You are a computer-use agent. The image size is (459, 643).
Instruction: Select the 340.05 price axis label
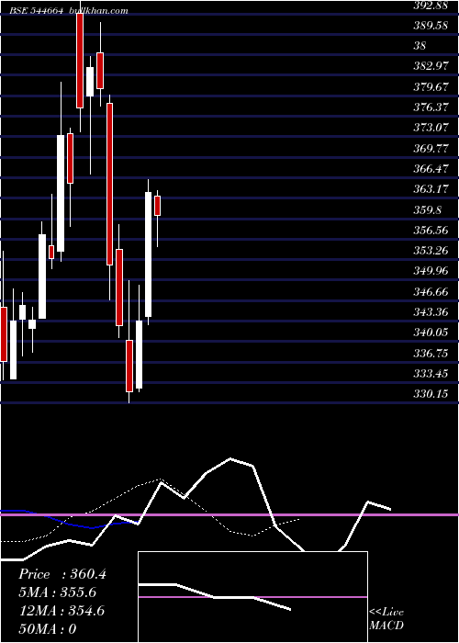(x=431, y=333)
